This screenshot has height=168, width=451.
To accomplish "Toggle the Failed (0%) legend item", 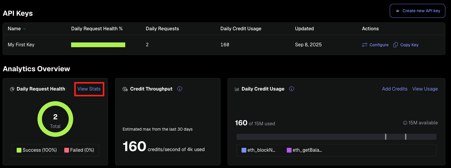I will (x=79, y=150).
